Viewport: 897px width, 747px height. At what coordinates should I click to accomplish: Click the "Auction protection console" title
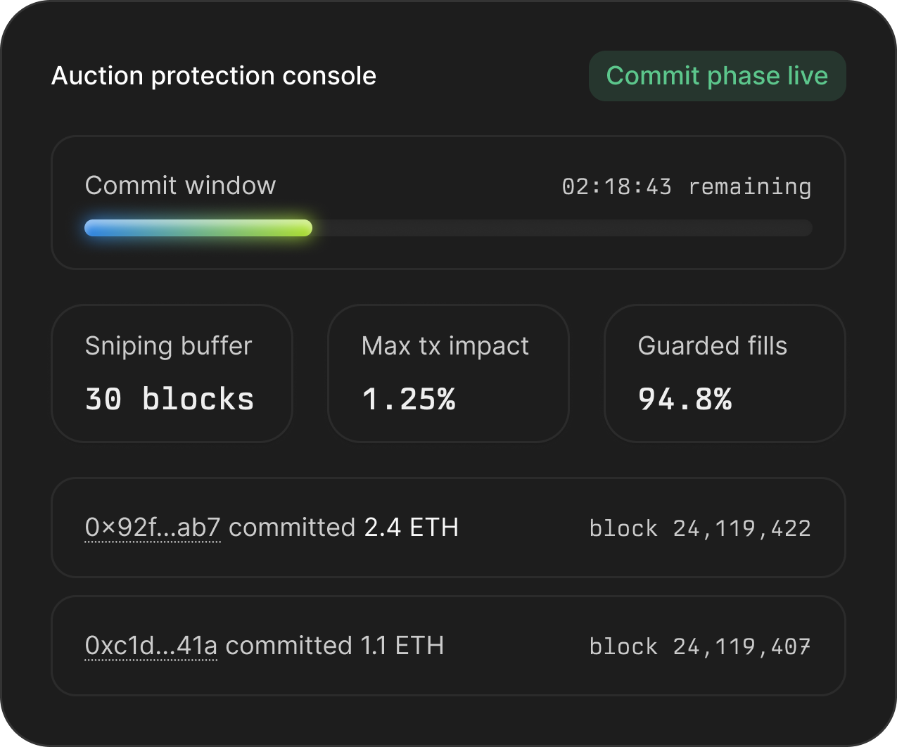pyautogui.click(x=214, y=76)
